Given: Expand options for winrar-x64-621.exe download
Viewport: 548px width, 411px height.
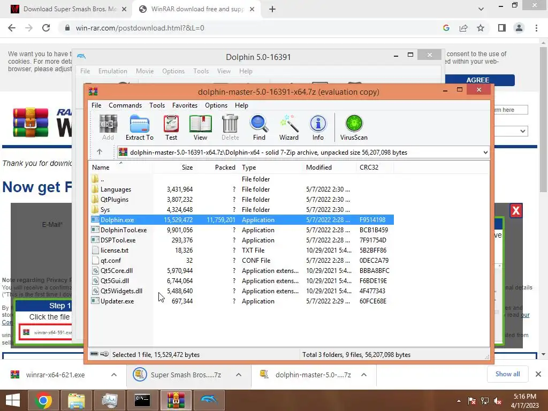Looking at the screenshot, I should click(114, 375).
